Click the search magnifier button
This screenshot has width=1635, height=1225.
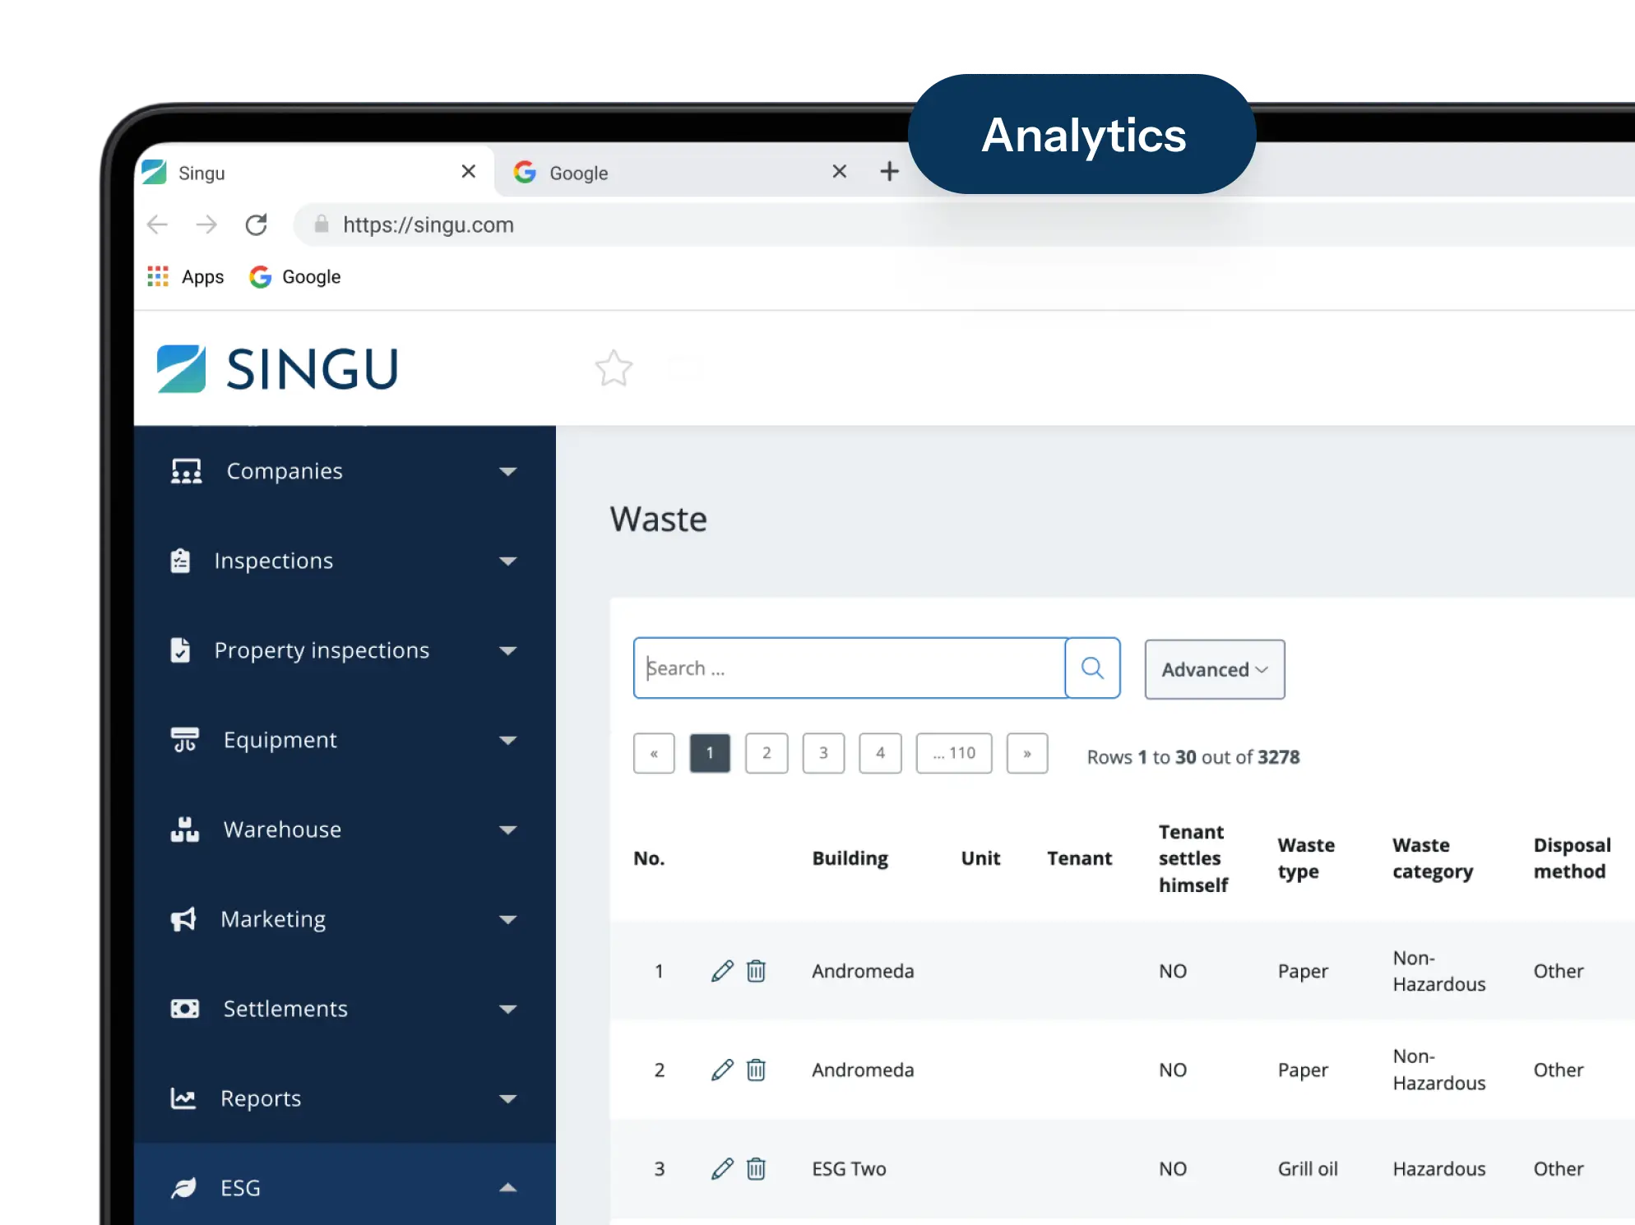pos(1092,668)
